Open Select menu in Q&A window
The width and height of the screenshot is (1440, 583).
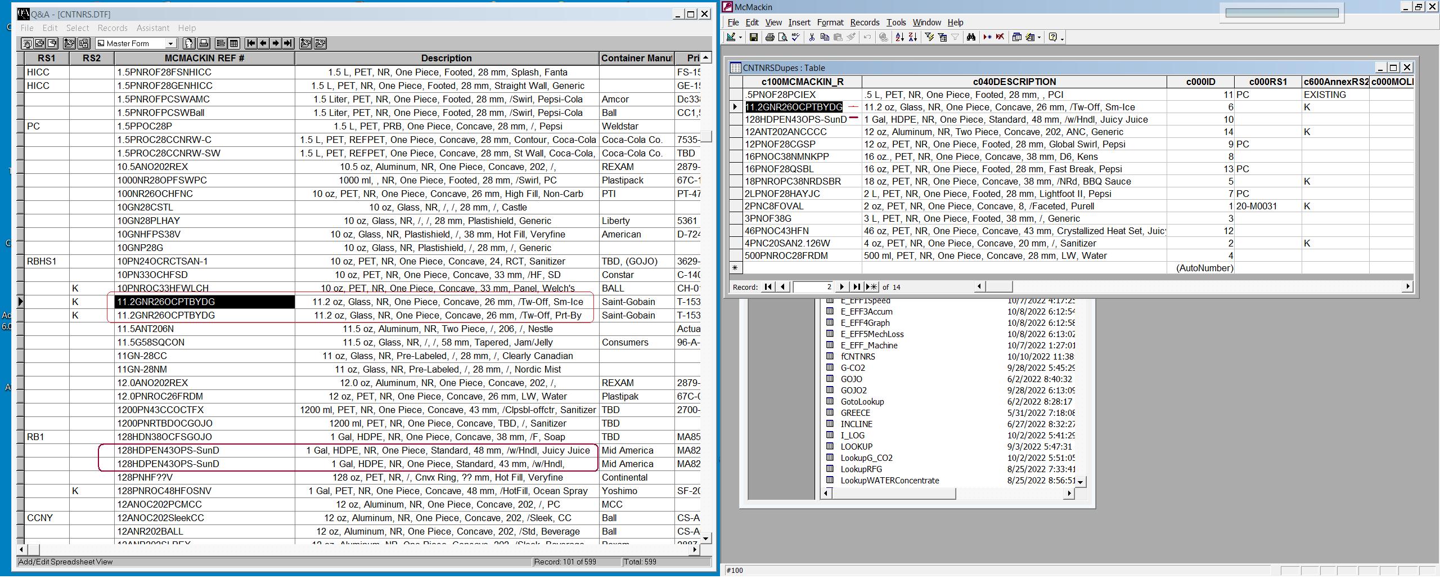click(78, 28)
